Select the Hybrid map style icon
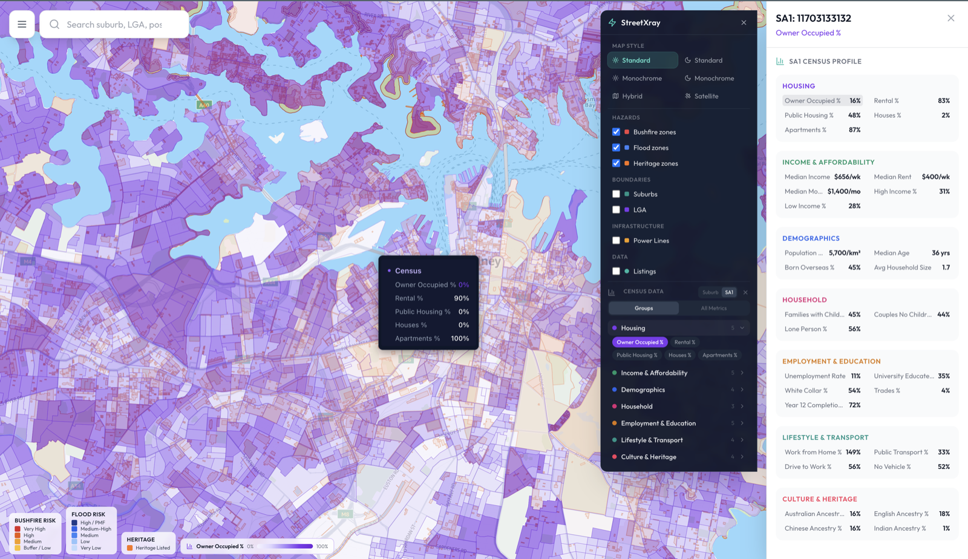Image resolution: width=968 pixels, height=559 pixels. 616,96
